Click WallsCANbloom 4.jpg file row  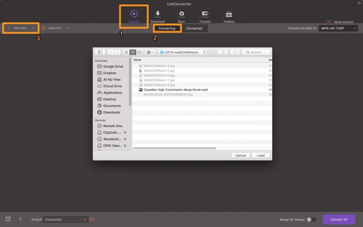[202, 65]
